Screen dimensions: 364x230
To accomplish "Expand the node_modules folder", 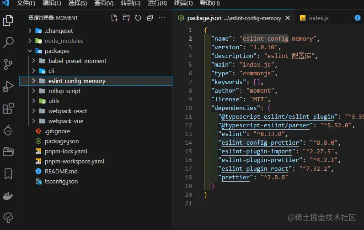I will [x=30, y=41].
